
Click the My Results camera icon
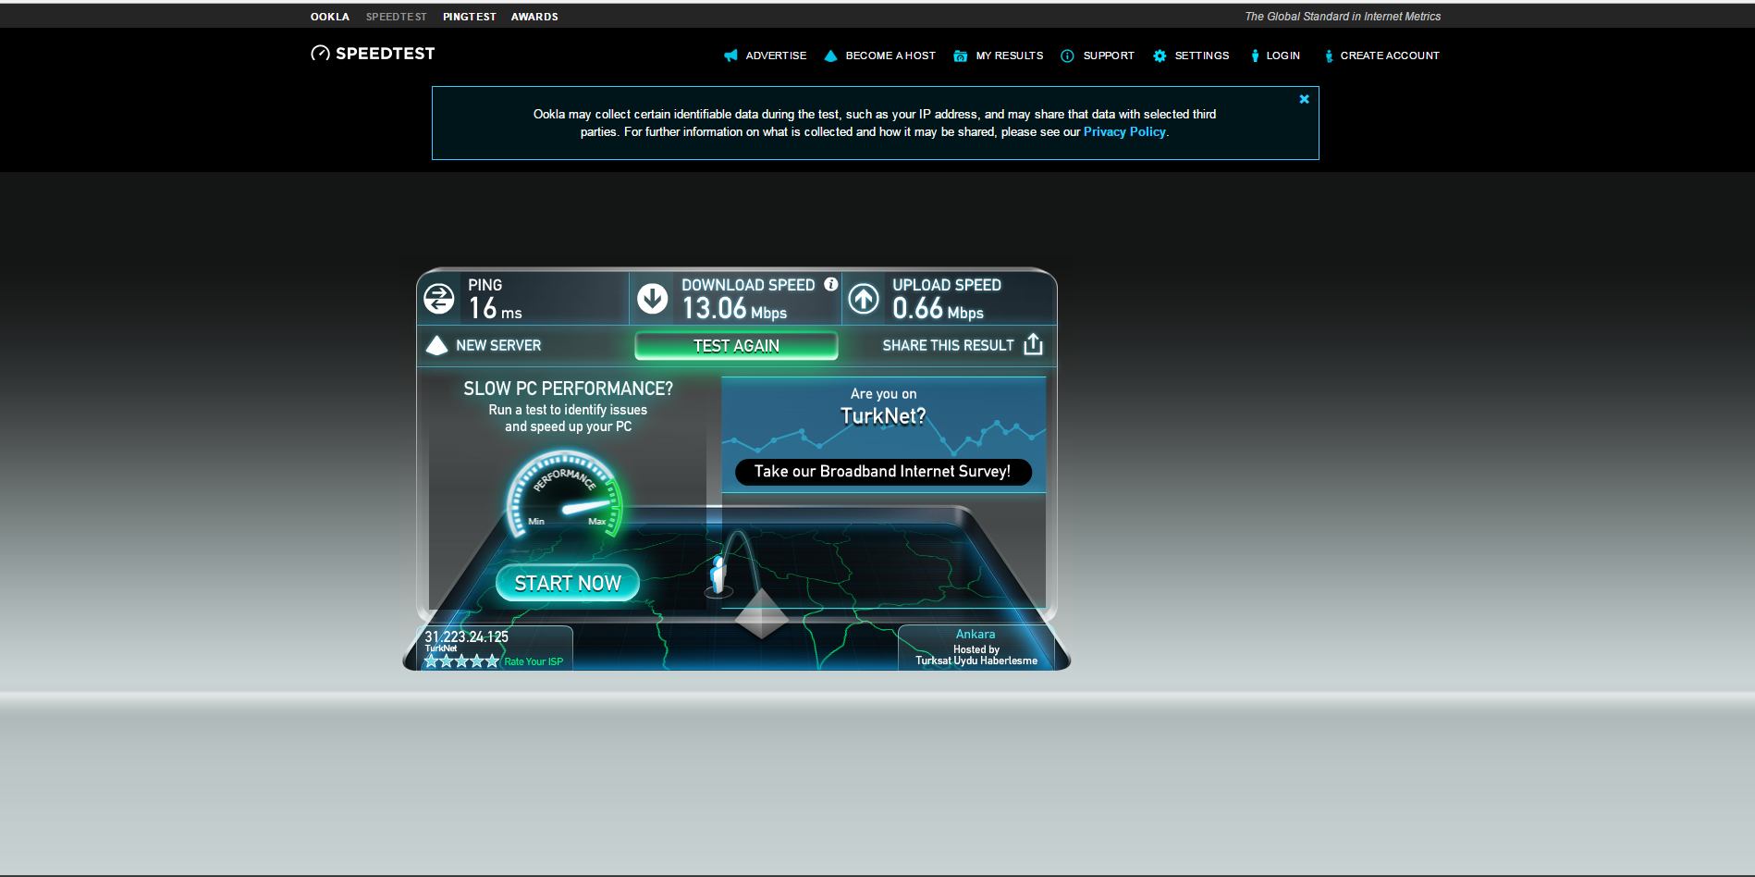click(961, 56)
